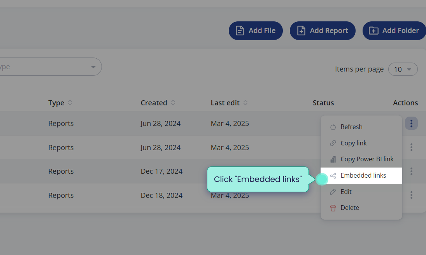The image size is (426, 255).
Task: Sort the table by Type column
Action: (x=70, y=103)
